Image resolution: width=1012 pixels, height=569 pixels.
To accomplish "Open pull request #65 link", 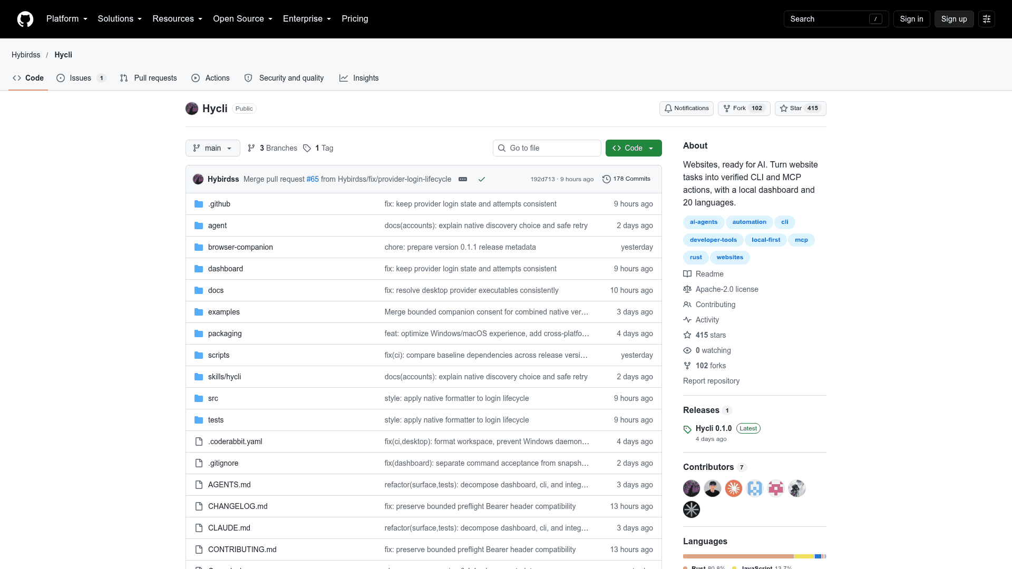I will (313, 179).
